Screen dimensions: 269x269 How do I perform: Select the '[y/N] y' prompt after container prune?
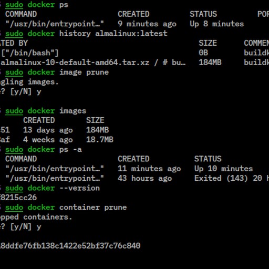(26, 227)
